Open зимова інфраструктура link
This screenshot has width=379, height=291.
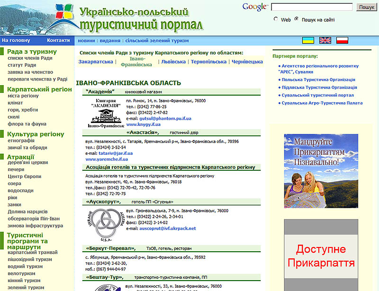pos(35,226)
